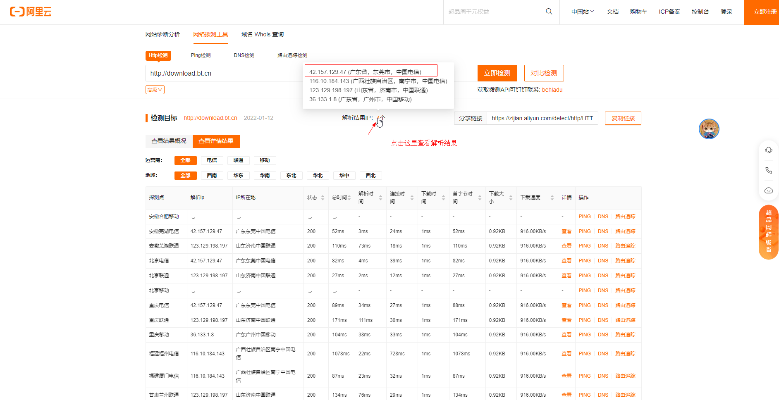The height and width of the screenshot is (400, 779).
Task: Open the http://download.bt.cn target link
Action: [x=210, y=118]
